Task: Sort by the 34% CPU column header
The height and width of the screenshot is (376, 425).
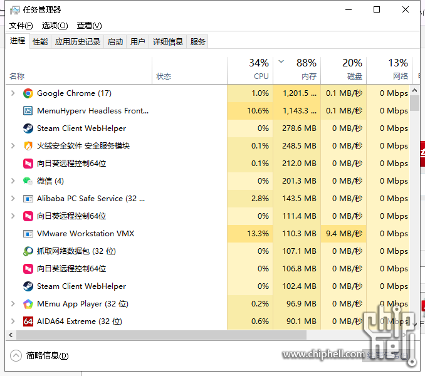Action: tap(250, 70)
